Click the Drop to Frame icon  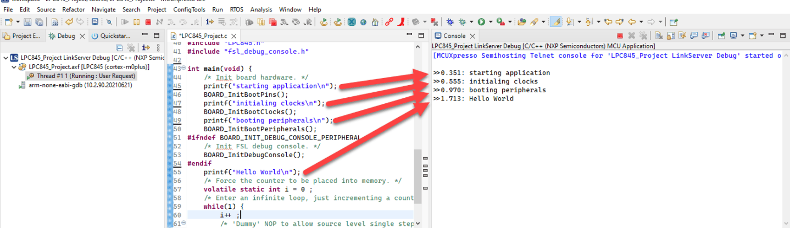221,22
